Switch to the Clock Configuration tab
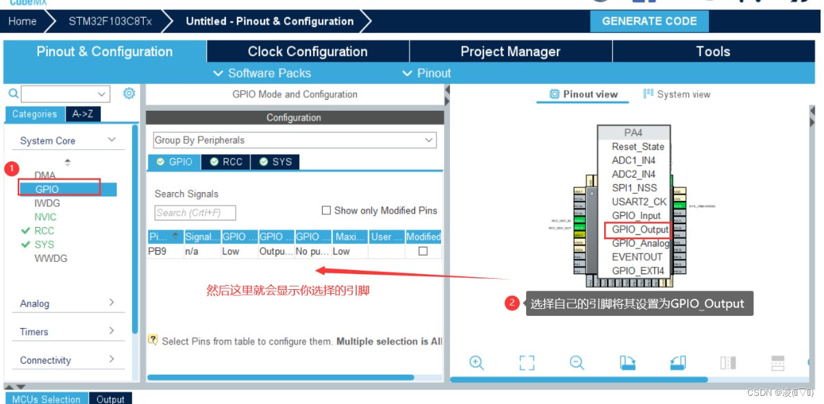This screenshot has height=404, width=824. [x=308, y=51]
